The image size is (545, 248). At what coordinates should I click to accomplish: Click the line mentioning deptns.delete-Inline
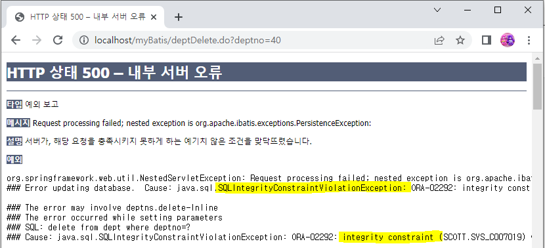tap(112, 208)
